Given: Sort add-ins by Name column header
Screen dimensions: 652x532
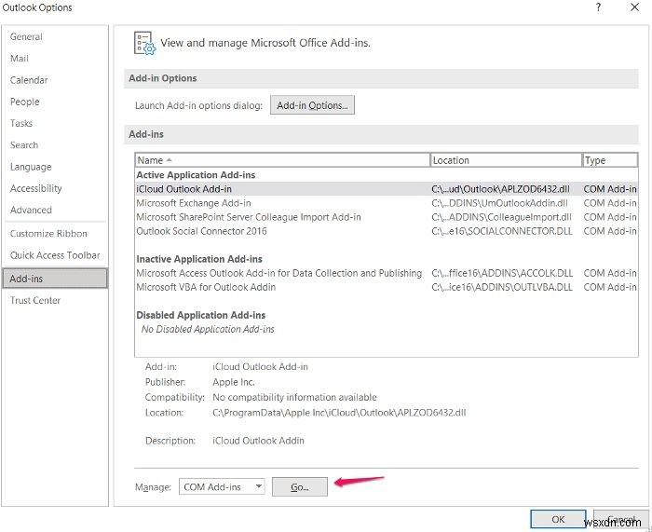Looking at the screenshot, I should (282, 160).
